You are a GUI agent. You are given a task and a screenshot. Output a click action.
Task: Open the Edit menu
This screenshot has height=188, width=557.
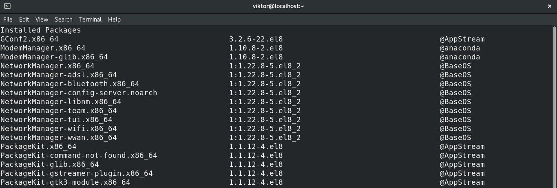[24, 20]
